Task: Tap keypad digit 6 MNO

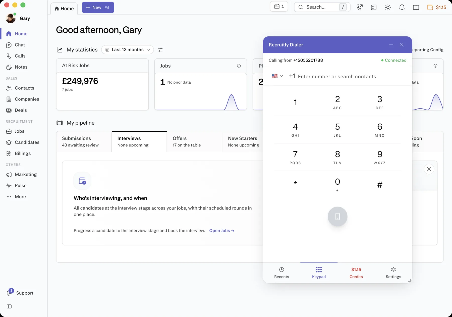Action: coord(379,130)
